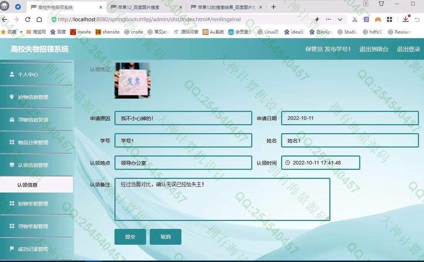Click the 姓名 input field
424x262 pixels.
[350, 141]
